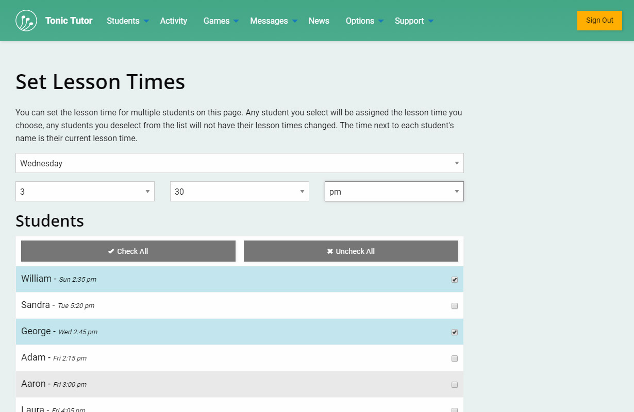
Task: Expand the Options menu arrow
Action: pos(381,21)
